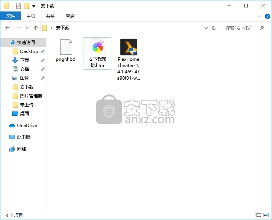Maximize the Explorer window

pyautogui.click(x=246, y=6)
